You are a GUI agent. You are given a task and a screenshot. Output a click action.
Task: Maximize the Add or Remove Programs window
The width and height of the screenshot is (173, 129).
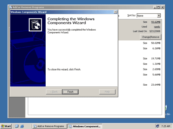coord(158,7)
